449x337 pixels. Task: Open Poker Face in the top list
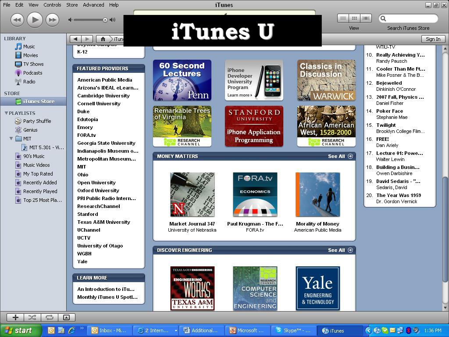pos(389,111)
